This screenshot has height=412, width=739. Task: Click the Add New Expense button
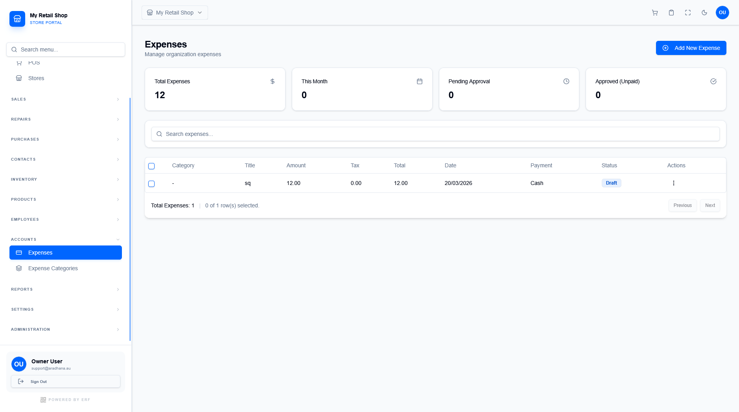[x=691, y=48]
